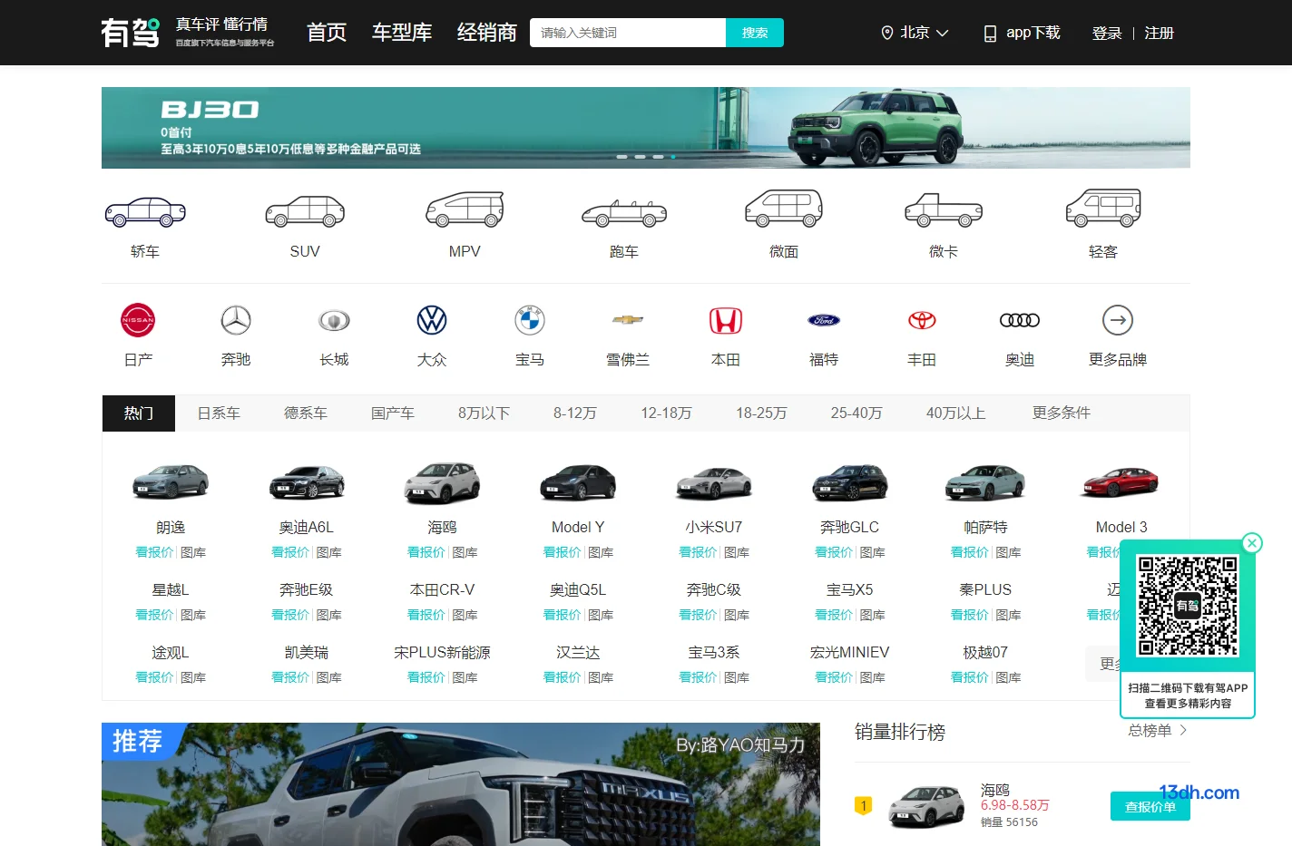The image size is (1292, 846).
Task: Open the 福特 Ford brand logo
Action: coord(824,320)
